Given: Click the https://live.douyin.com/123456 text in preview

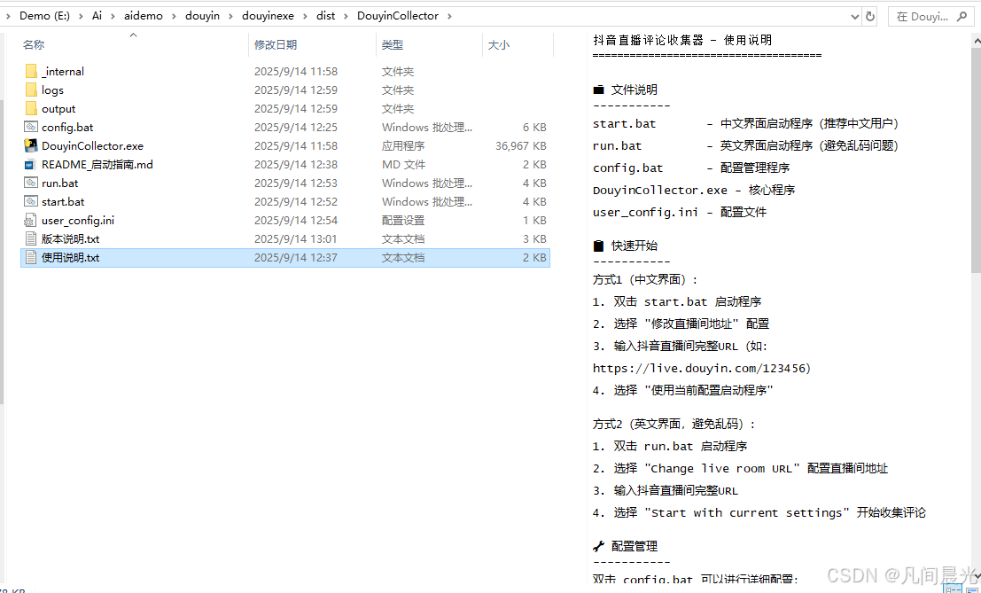Looking at the screenshot, I should click(701, 368).
